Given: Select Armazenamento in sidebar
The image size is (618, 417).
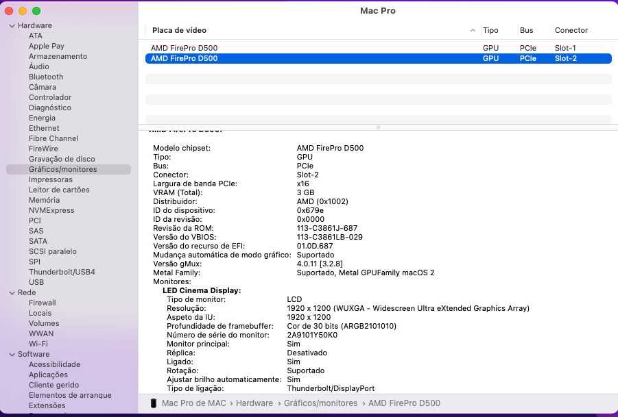Looking at the screenshot, I should (58, 56).
